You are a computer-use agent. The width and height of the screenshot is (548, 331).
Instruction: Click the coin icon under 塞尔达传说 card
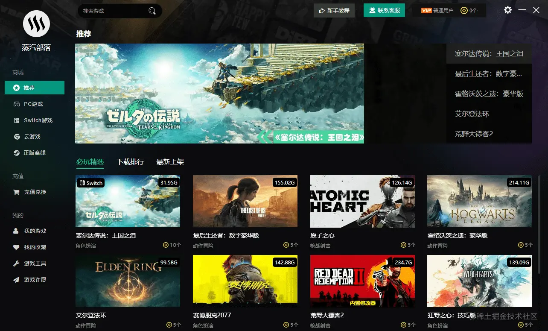166,245
